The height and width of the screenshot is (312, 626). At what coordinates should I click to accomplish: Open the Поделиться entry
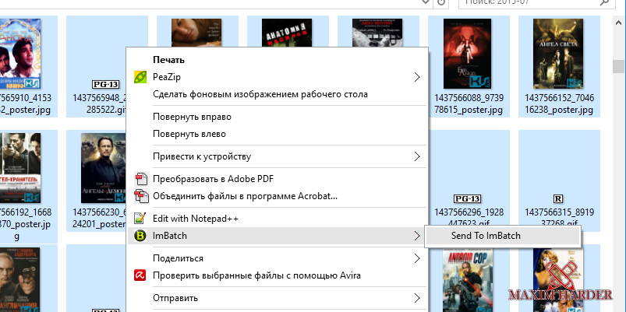click(277, 258)
